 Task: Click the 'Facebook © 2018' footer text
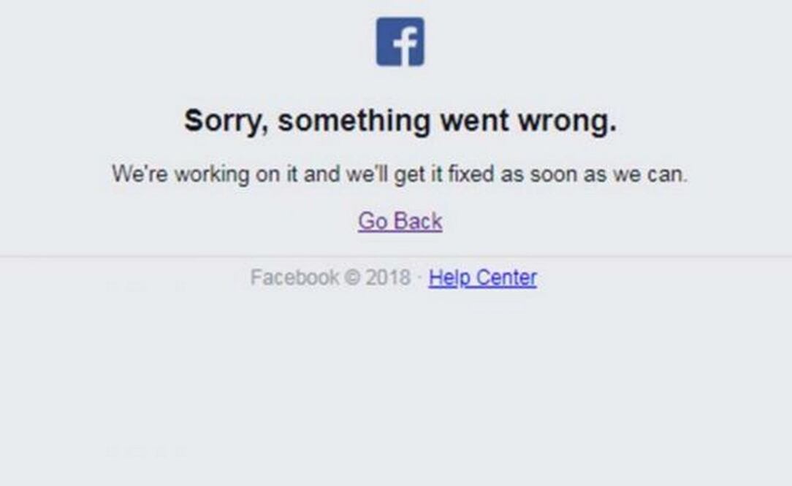point(330,277)
